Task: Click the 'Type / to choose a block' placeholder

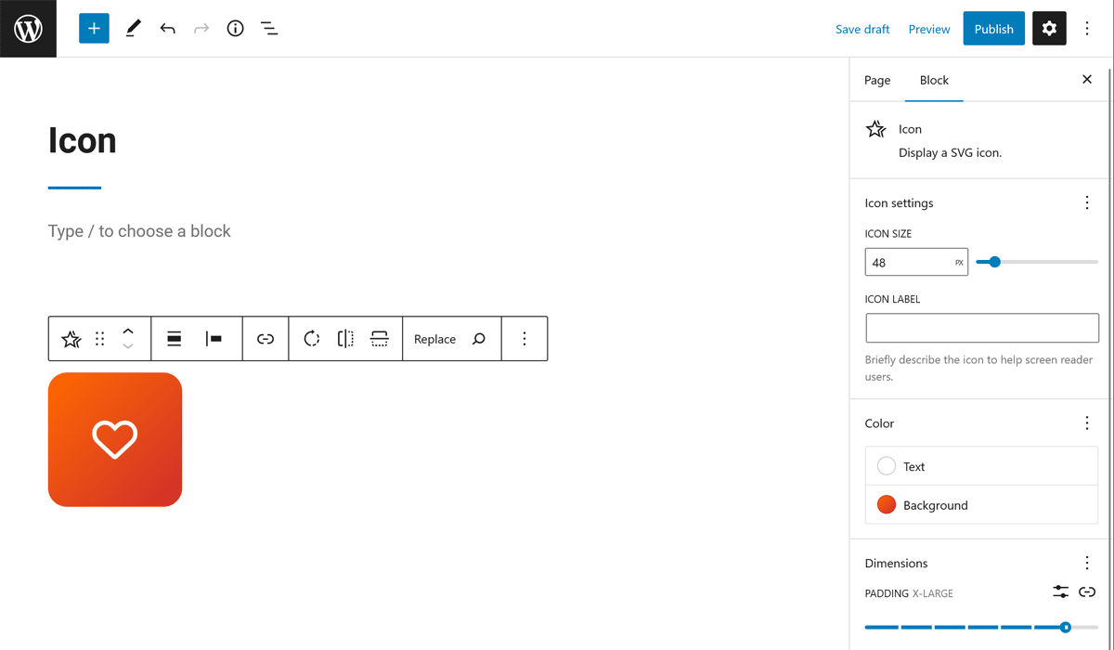Action: [139, 231]
